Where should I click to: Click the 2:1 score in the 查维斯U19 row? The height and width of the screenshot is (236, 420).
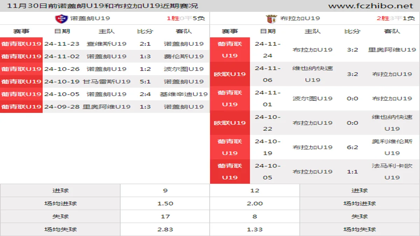(145, 44)
